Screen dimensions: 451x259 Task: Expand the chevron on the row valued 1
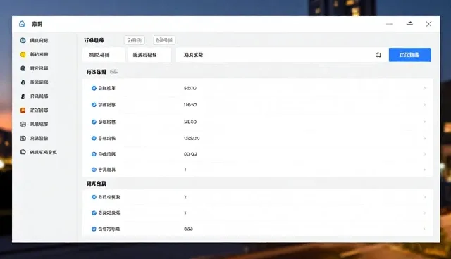coord(424,170)
